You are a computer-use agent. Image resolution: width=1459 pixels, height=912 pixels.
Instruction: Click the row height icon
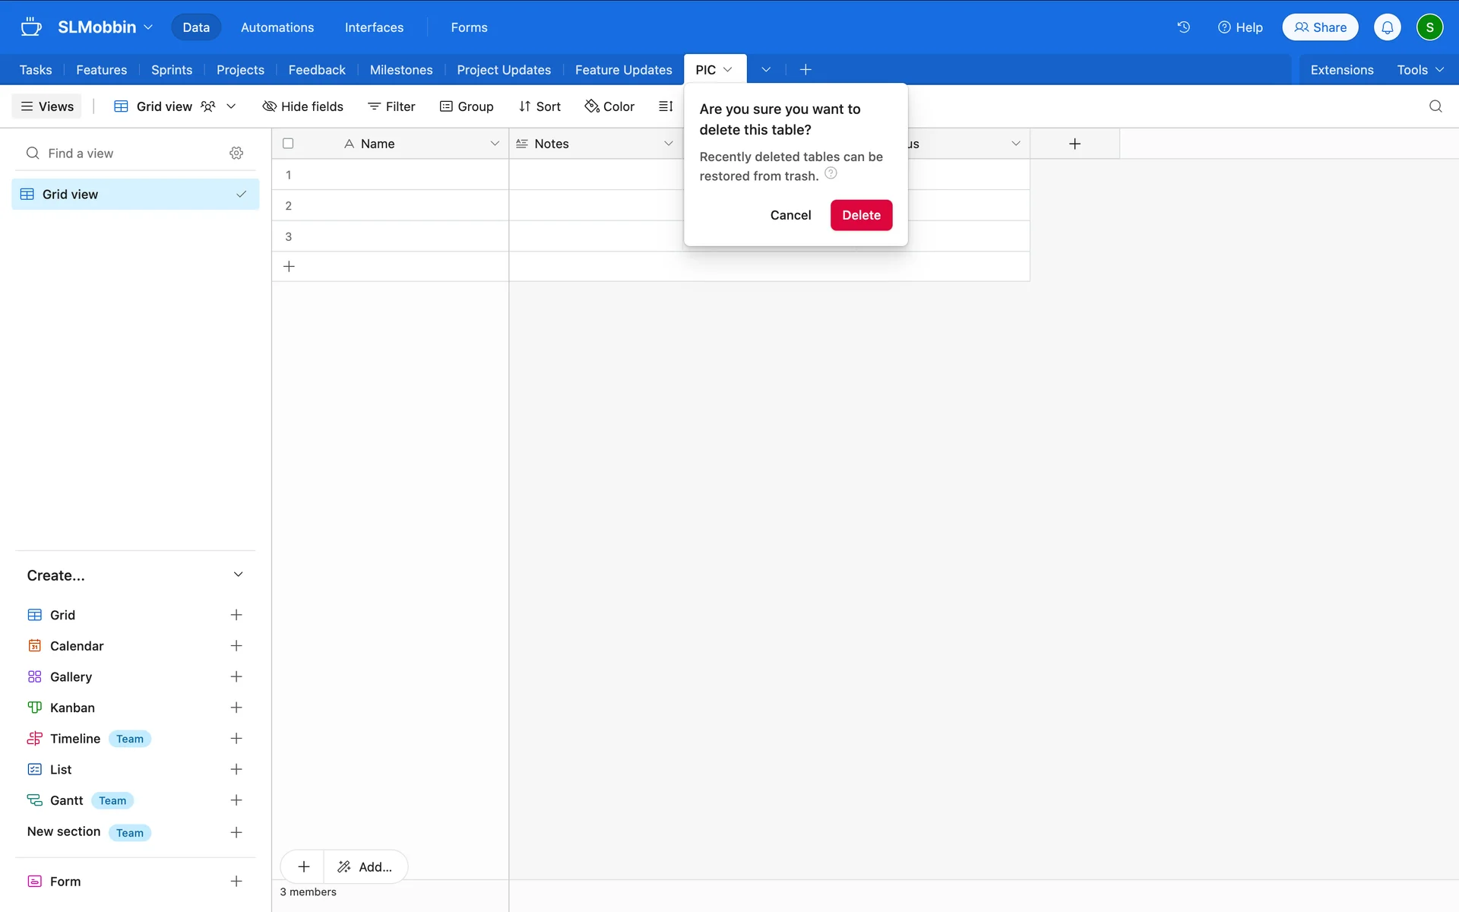(x=666, y=106)
